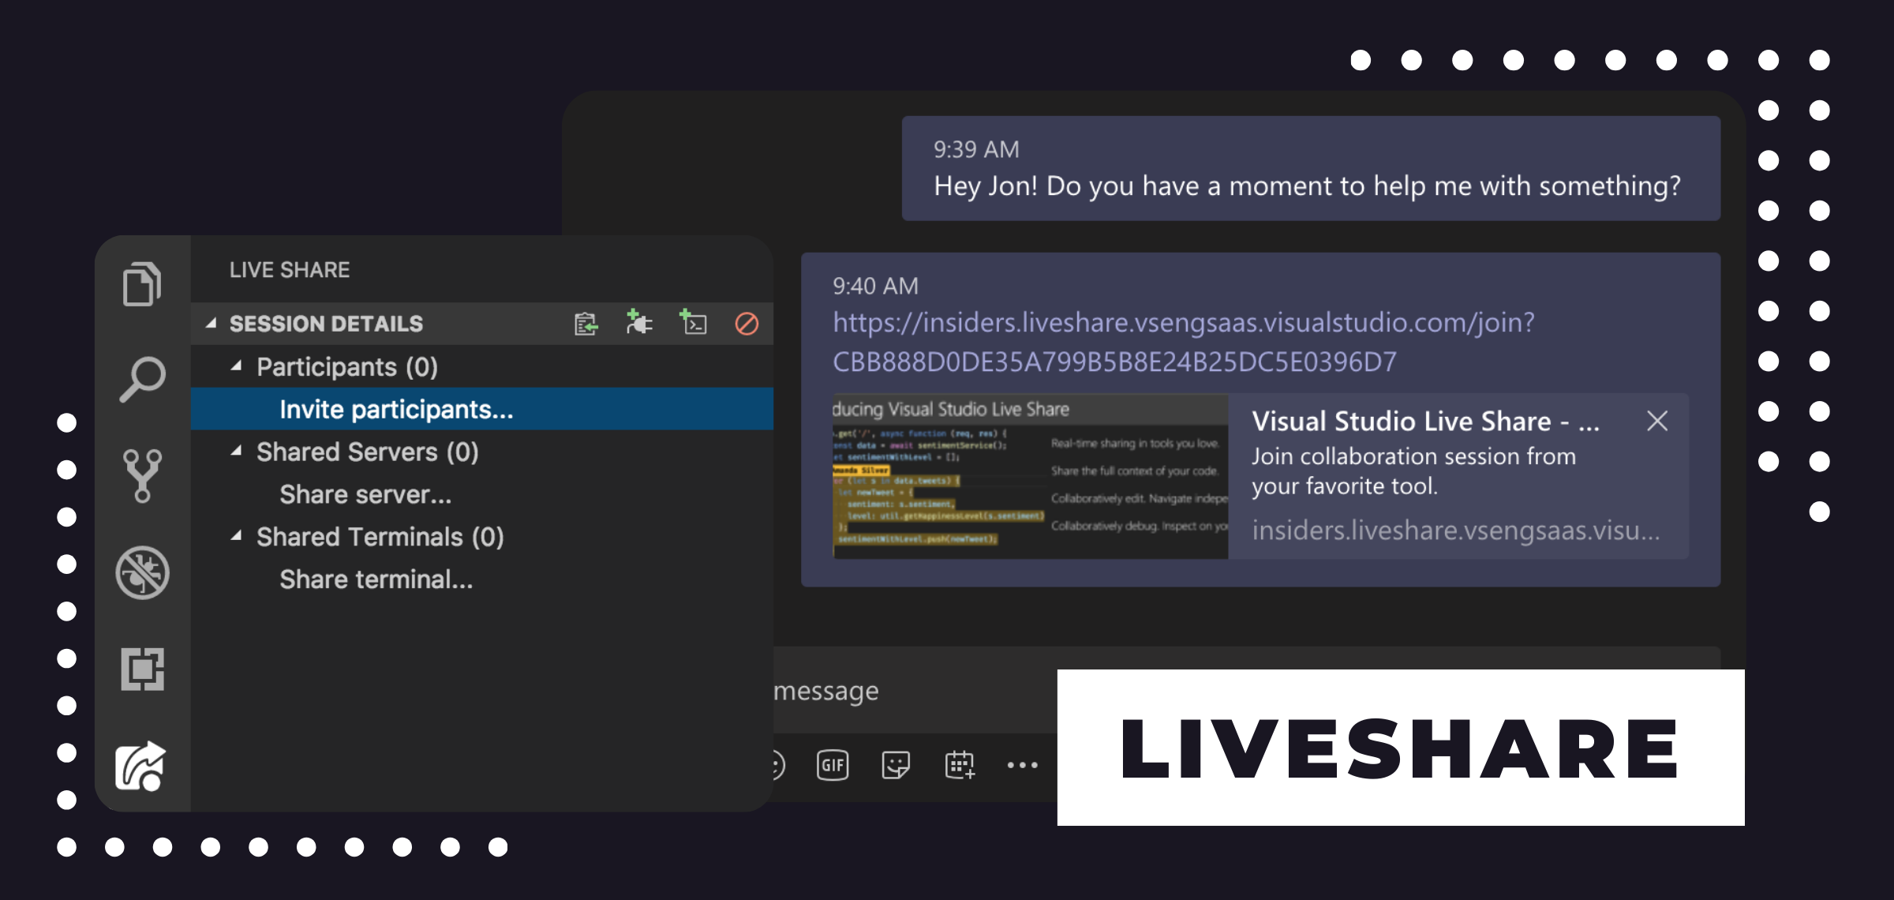The width and height of the screenshot is (1894, 900).
Task: Click the share server plug icon in Session Details
Action: pyautogui.click(x=639, y=322)
